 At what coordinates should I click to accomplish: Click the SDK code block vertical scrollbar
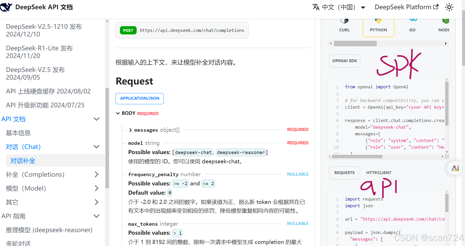(x=447, y=103)
